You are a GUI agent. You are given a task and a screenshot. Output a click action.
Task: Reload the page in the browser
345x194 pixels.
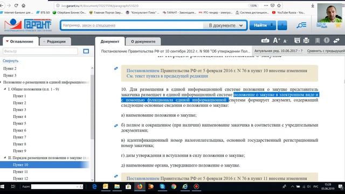tap(16, 5)
